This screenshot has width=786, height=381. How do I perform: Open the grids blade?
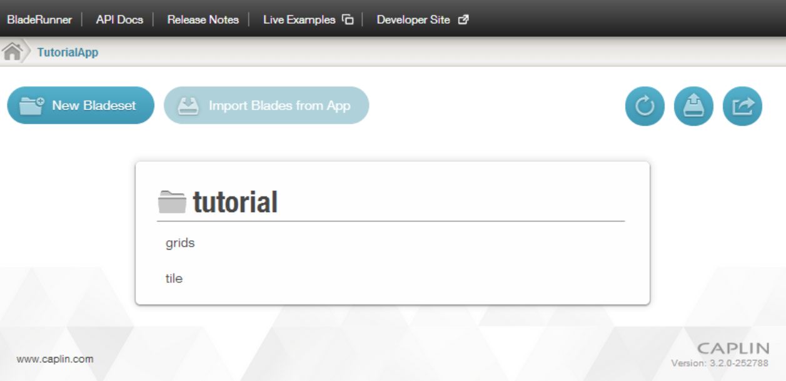[180, 243]
